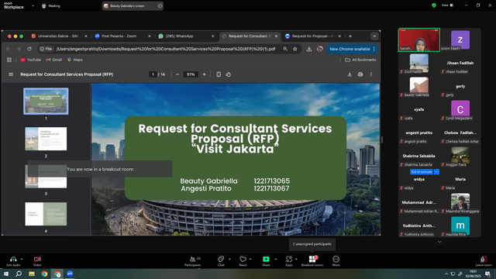This screenshot has height=279, width=496.
Task: Reload the page in Chrome
Action: 29,49
